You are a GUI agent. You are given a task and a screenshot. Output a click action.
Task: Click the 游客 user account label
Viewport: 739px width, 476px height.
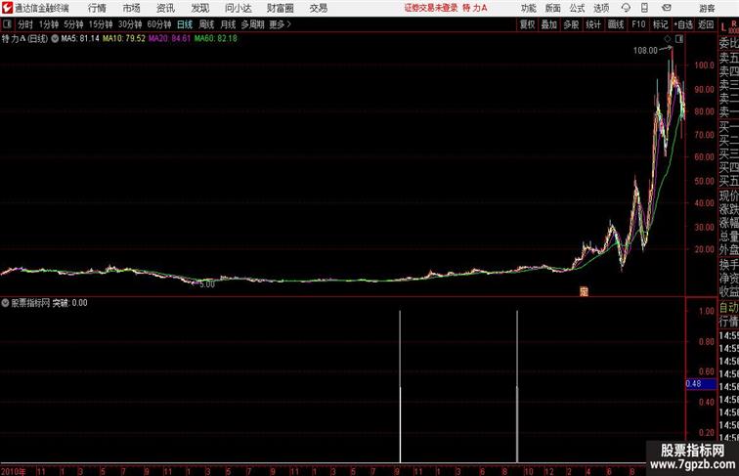[x=707, y=8]
